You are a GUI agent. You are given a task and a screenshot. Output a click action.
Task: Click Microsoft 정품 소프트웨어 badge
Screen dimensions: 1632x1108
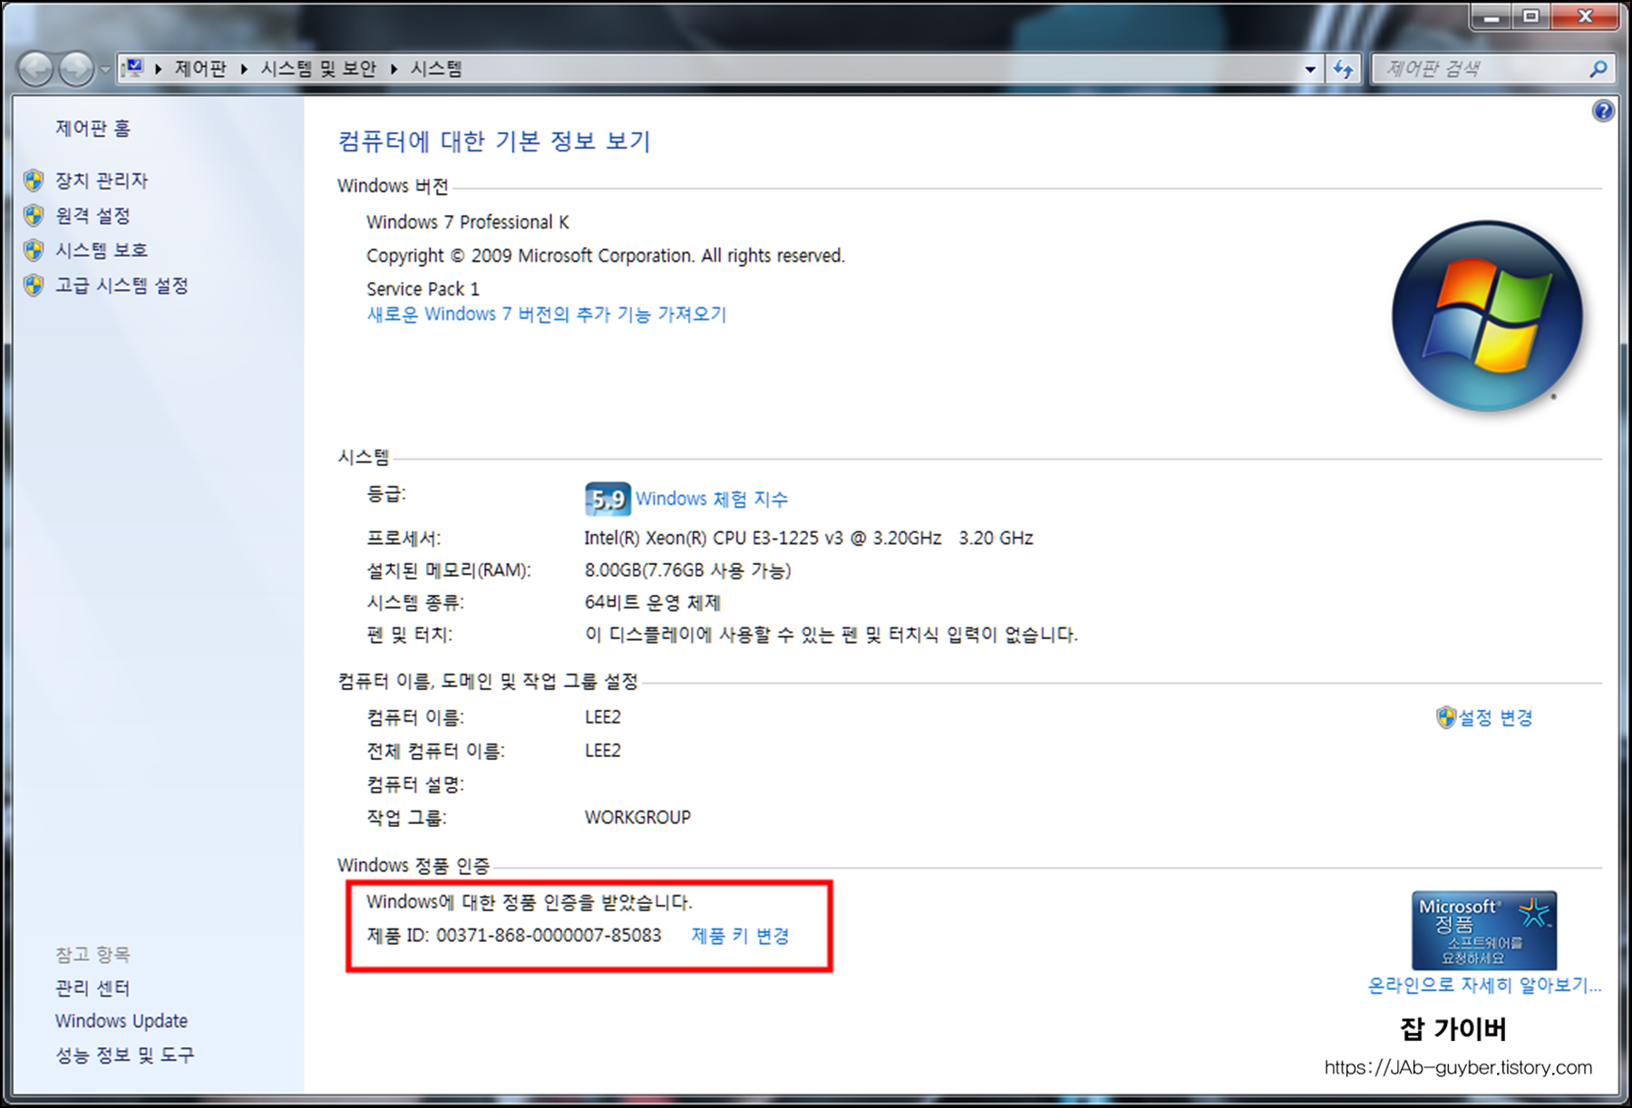click(1484, 930)
